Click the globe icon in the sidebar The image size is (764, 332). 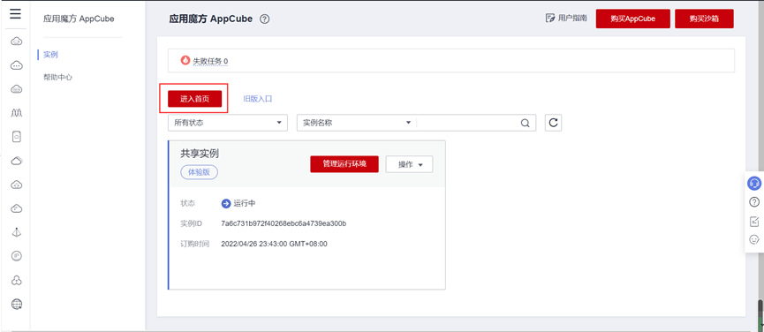coord(17,304)
